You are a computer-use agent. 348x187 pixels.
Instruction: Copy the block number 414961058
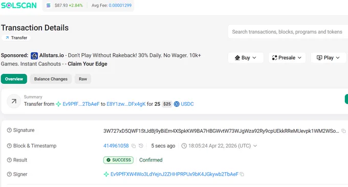(134, 146)
